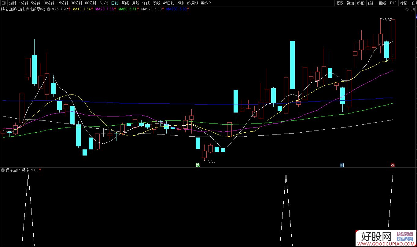Click the 银宝山新 stock title label
This screenshot has width=417, height=247.
point(23,9)
